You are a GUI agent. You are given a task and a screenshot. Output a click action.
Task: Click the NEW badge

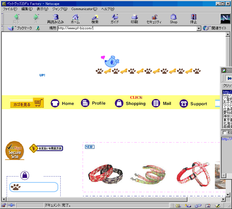90,147
